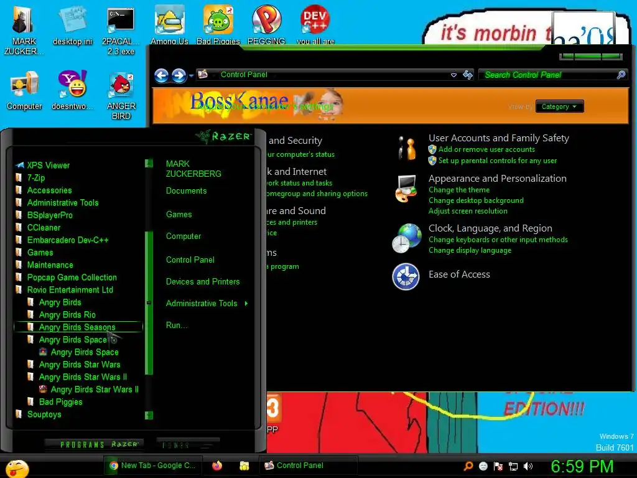637x478 pixels.
Task: Click the Start orb smiley button
Action: [x=17, y=469]
